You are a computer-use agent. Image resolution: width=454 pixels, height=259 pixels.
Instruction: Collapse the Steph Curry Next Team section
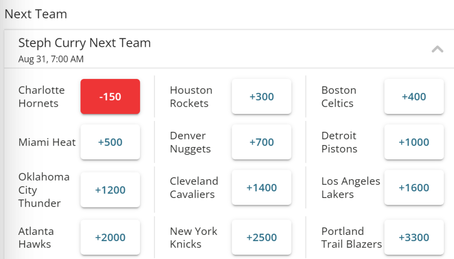click(437, 49)
